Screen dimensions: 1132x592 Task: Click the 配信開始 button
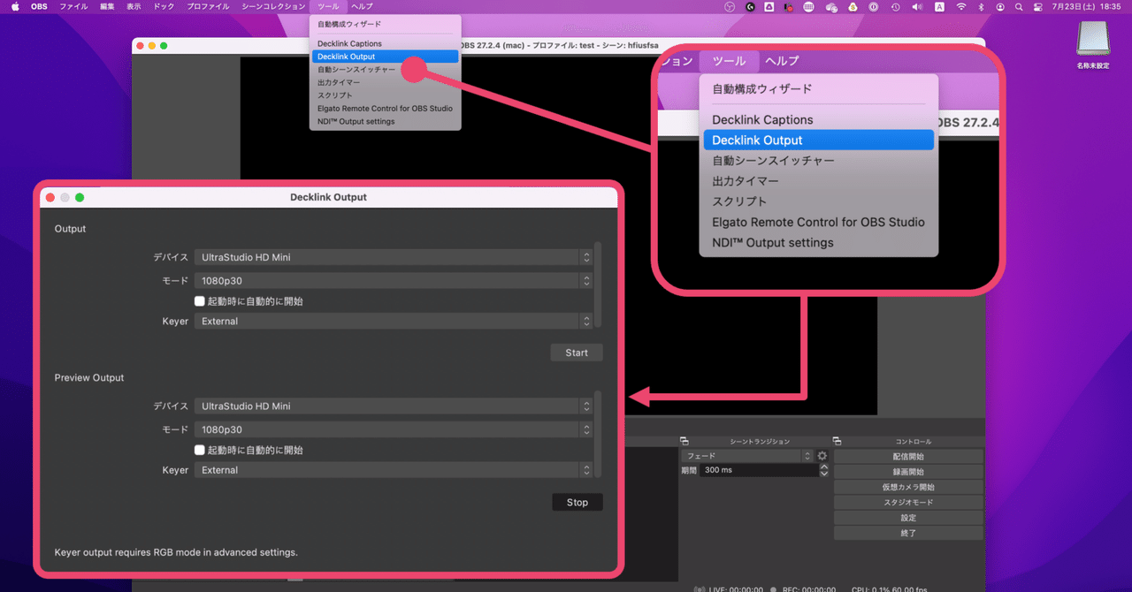pyautogui.click(x=908, y=457)
